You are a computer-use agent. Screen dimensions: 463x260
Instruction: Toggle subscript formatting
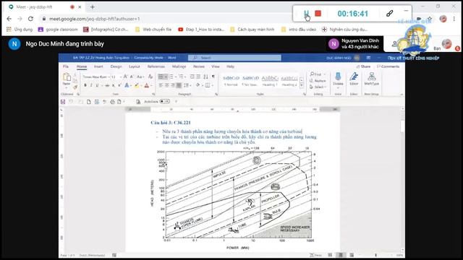point(114,85)
